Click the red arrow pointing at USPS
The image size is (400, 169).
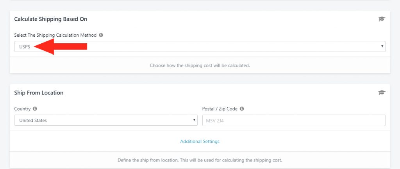click(61, 46)
